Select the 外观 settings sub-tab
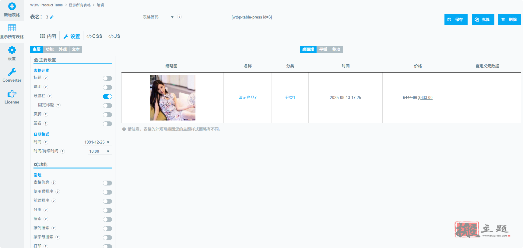The image size is (523, 248). [63, 49]
